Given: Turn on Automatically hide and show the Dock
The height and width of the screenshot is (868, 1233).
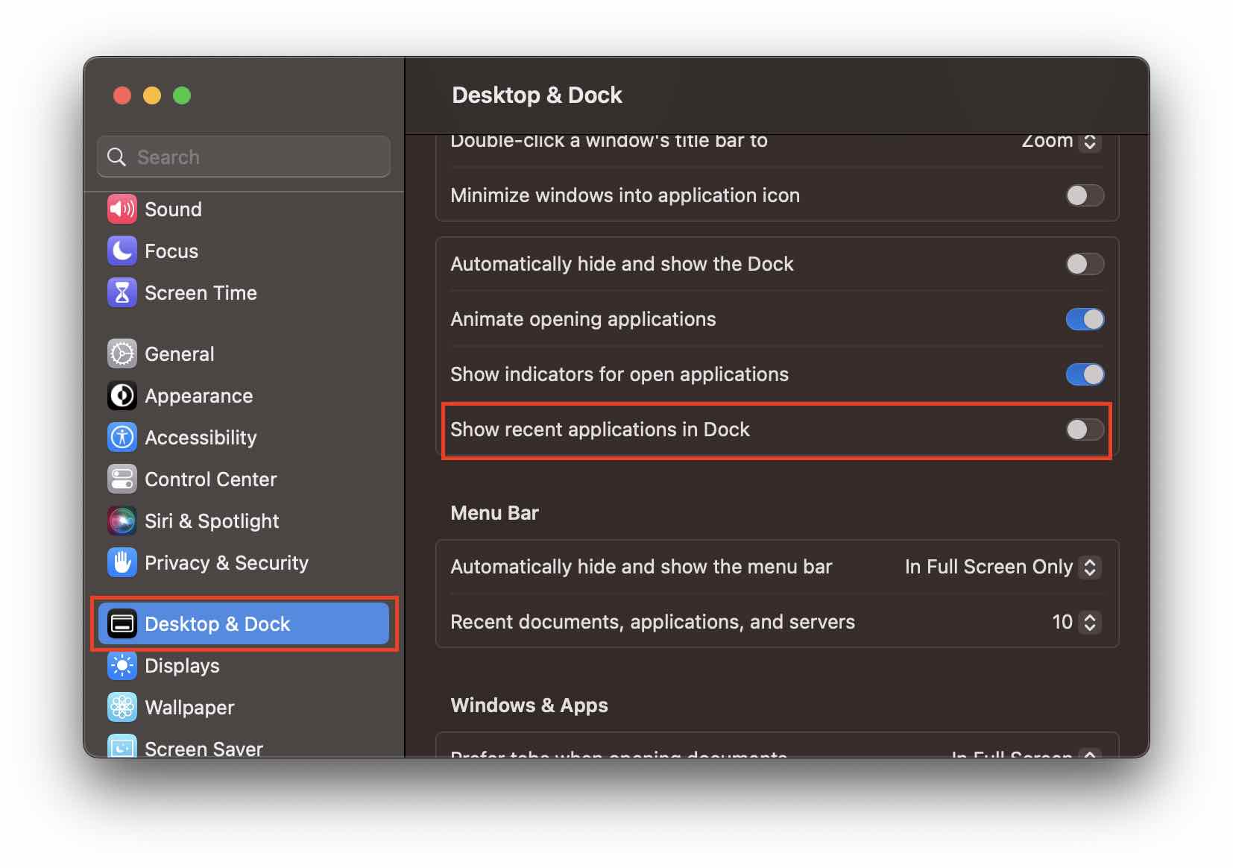Looking at the screenshot, I should [1084, 264].
